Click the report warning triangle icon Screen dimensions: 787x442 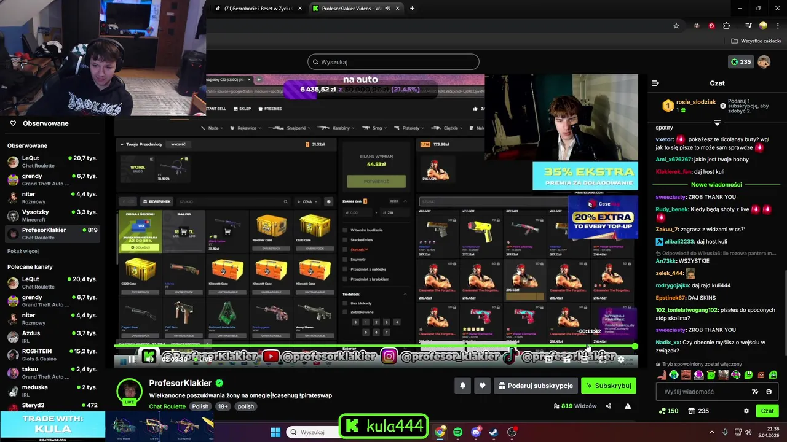pos(628,406)
